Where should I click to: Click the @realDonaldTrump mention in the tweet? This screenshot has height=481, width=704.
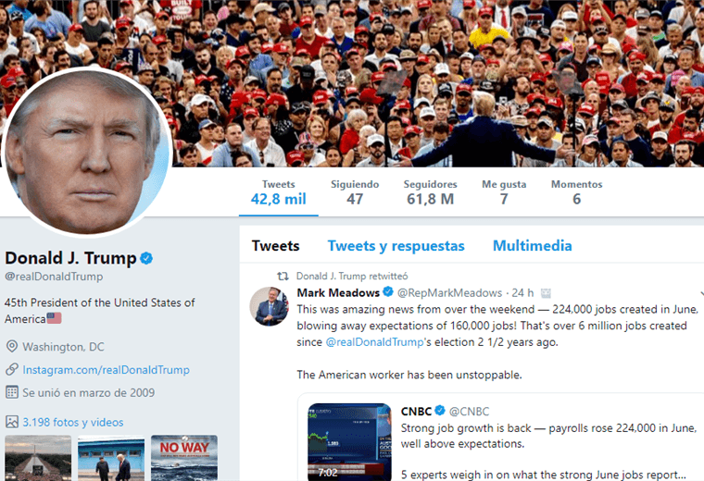(x=374, y=342)
